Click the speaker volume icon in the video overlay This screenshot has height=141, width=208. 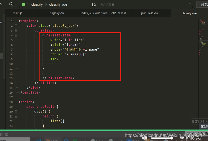(x=145, y=138)
